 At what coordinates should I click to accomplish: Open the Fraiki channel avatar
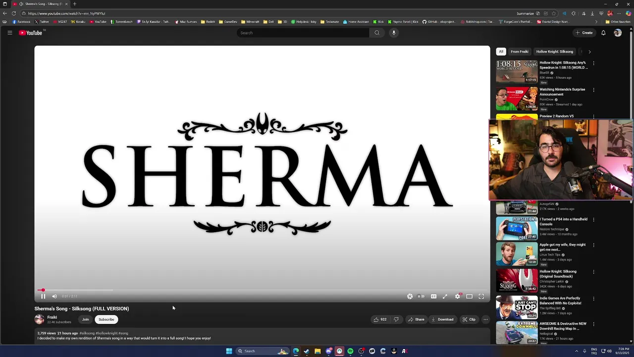tap(39, 319)
